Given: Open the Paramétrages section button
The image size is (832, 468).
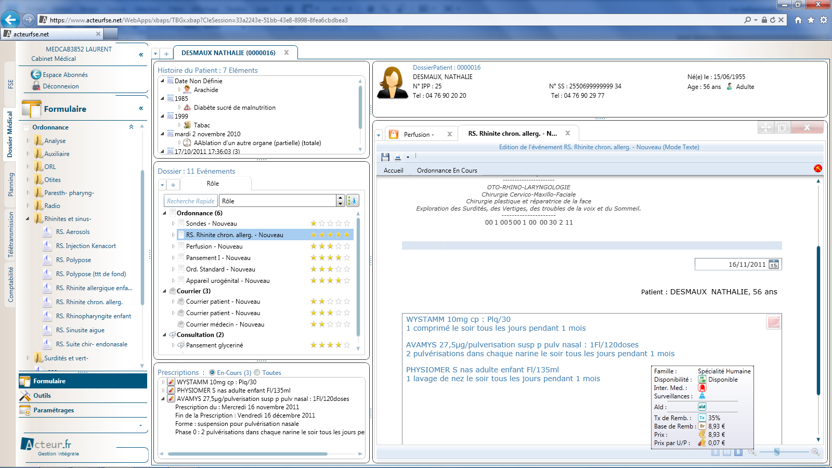Looking at the screenshot, I should coord(54,410).
